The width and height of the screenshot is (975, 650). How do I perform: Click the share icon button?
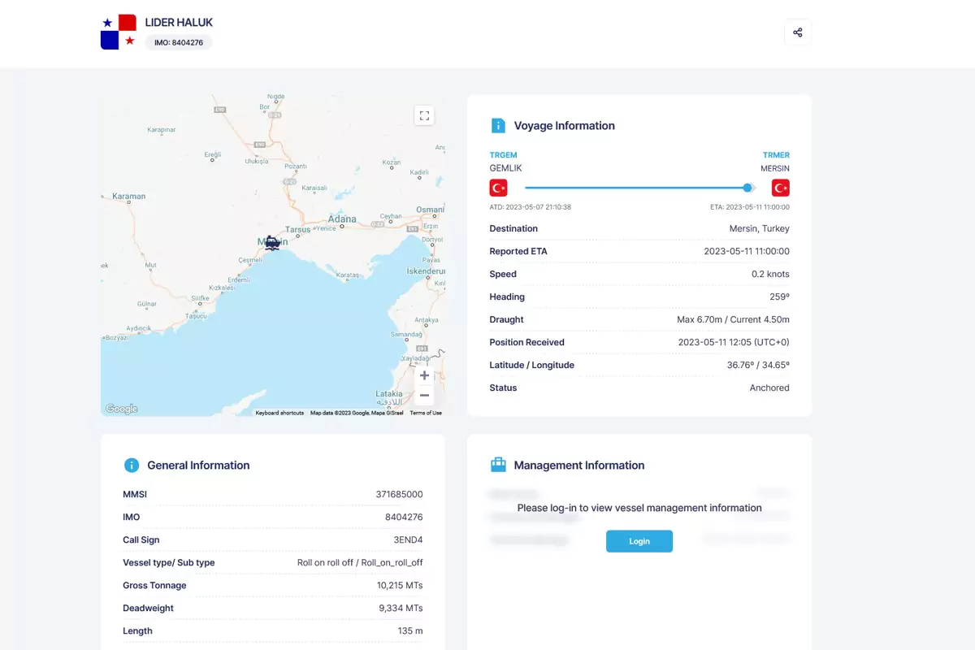[797, 32]
